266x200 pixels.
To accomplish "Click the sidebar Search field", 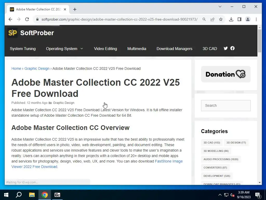I will [x=226, y=105].
